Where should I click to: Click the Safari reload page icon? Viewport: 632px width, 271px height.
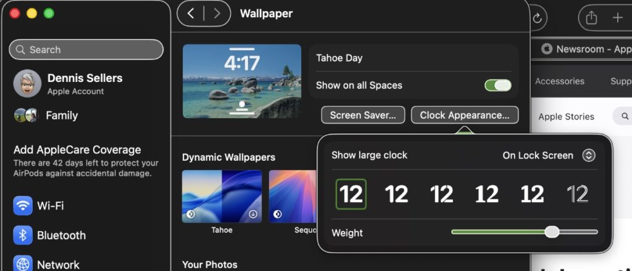[x=537, y=18]
